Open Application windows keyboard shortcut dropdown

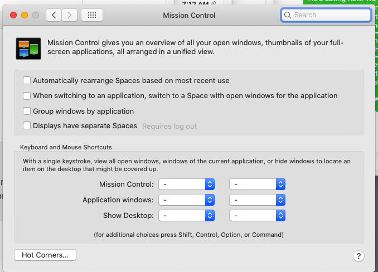click(186, 200)
